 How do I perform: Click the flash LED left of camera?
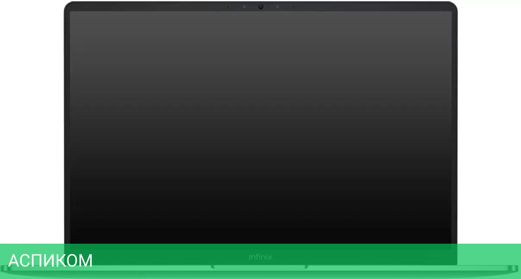244,7
